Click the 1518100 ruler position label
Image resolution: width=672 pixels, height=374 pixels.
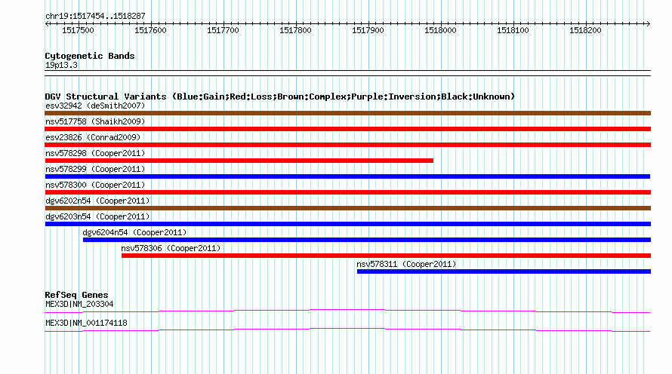[513, 30]
